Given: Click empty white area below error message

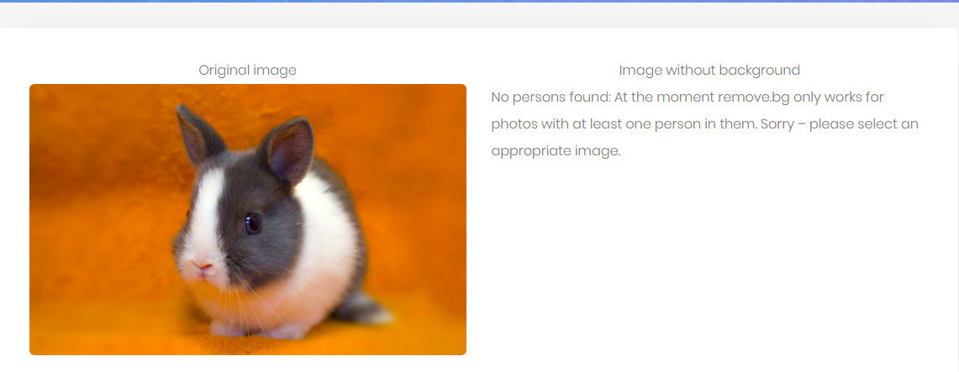Looking at the screenshot, I should 709,257.
